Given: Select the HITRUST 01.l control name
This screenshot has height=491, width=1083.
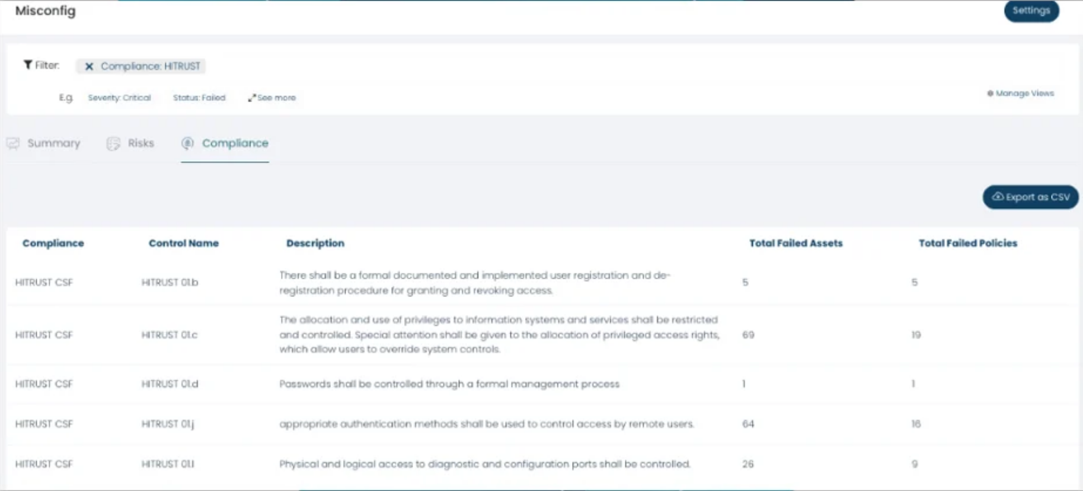Looking at the screenshot, I should coord(167,464).
